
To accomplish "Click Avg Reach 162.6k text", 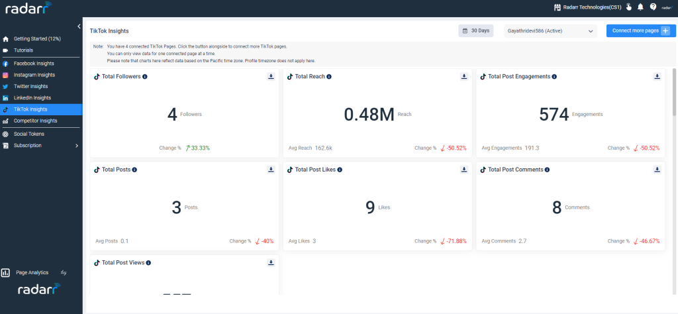I will [311, 148].
